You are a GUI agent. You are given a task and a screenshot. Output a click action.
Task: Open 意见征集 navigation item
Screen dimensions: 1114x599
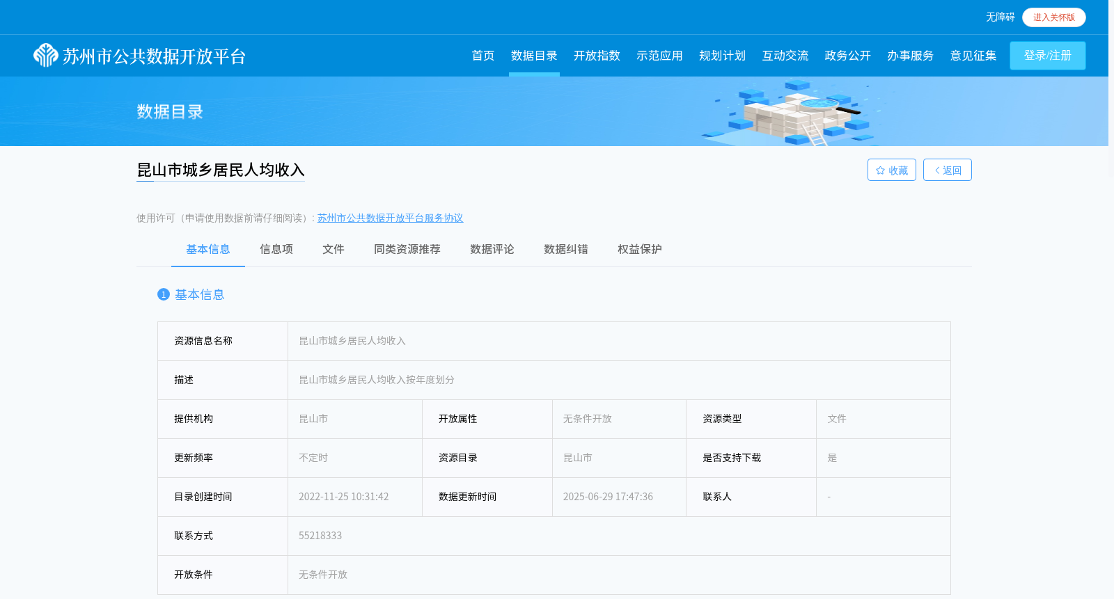coord(973,56)
